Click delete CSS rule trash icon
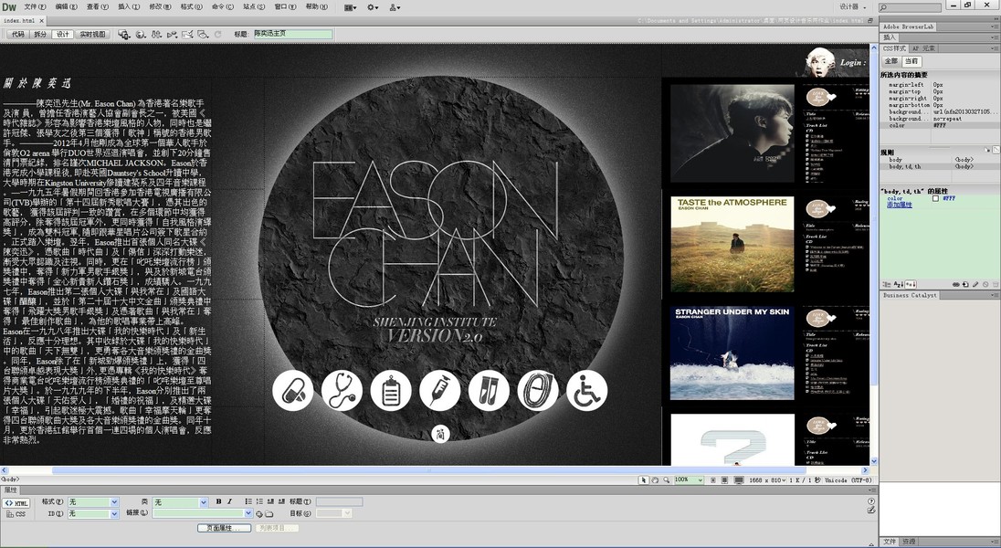Image resolution: width=1001 pixels, height=548 pixels. click(996, 284)
